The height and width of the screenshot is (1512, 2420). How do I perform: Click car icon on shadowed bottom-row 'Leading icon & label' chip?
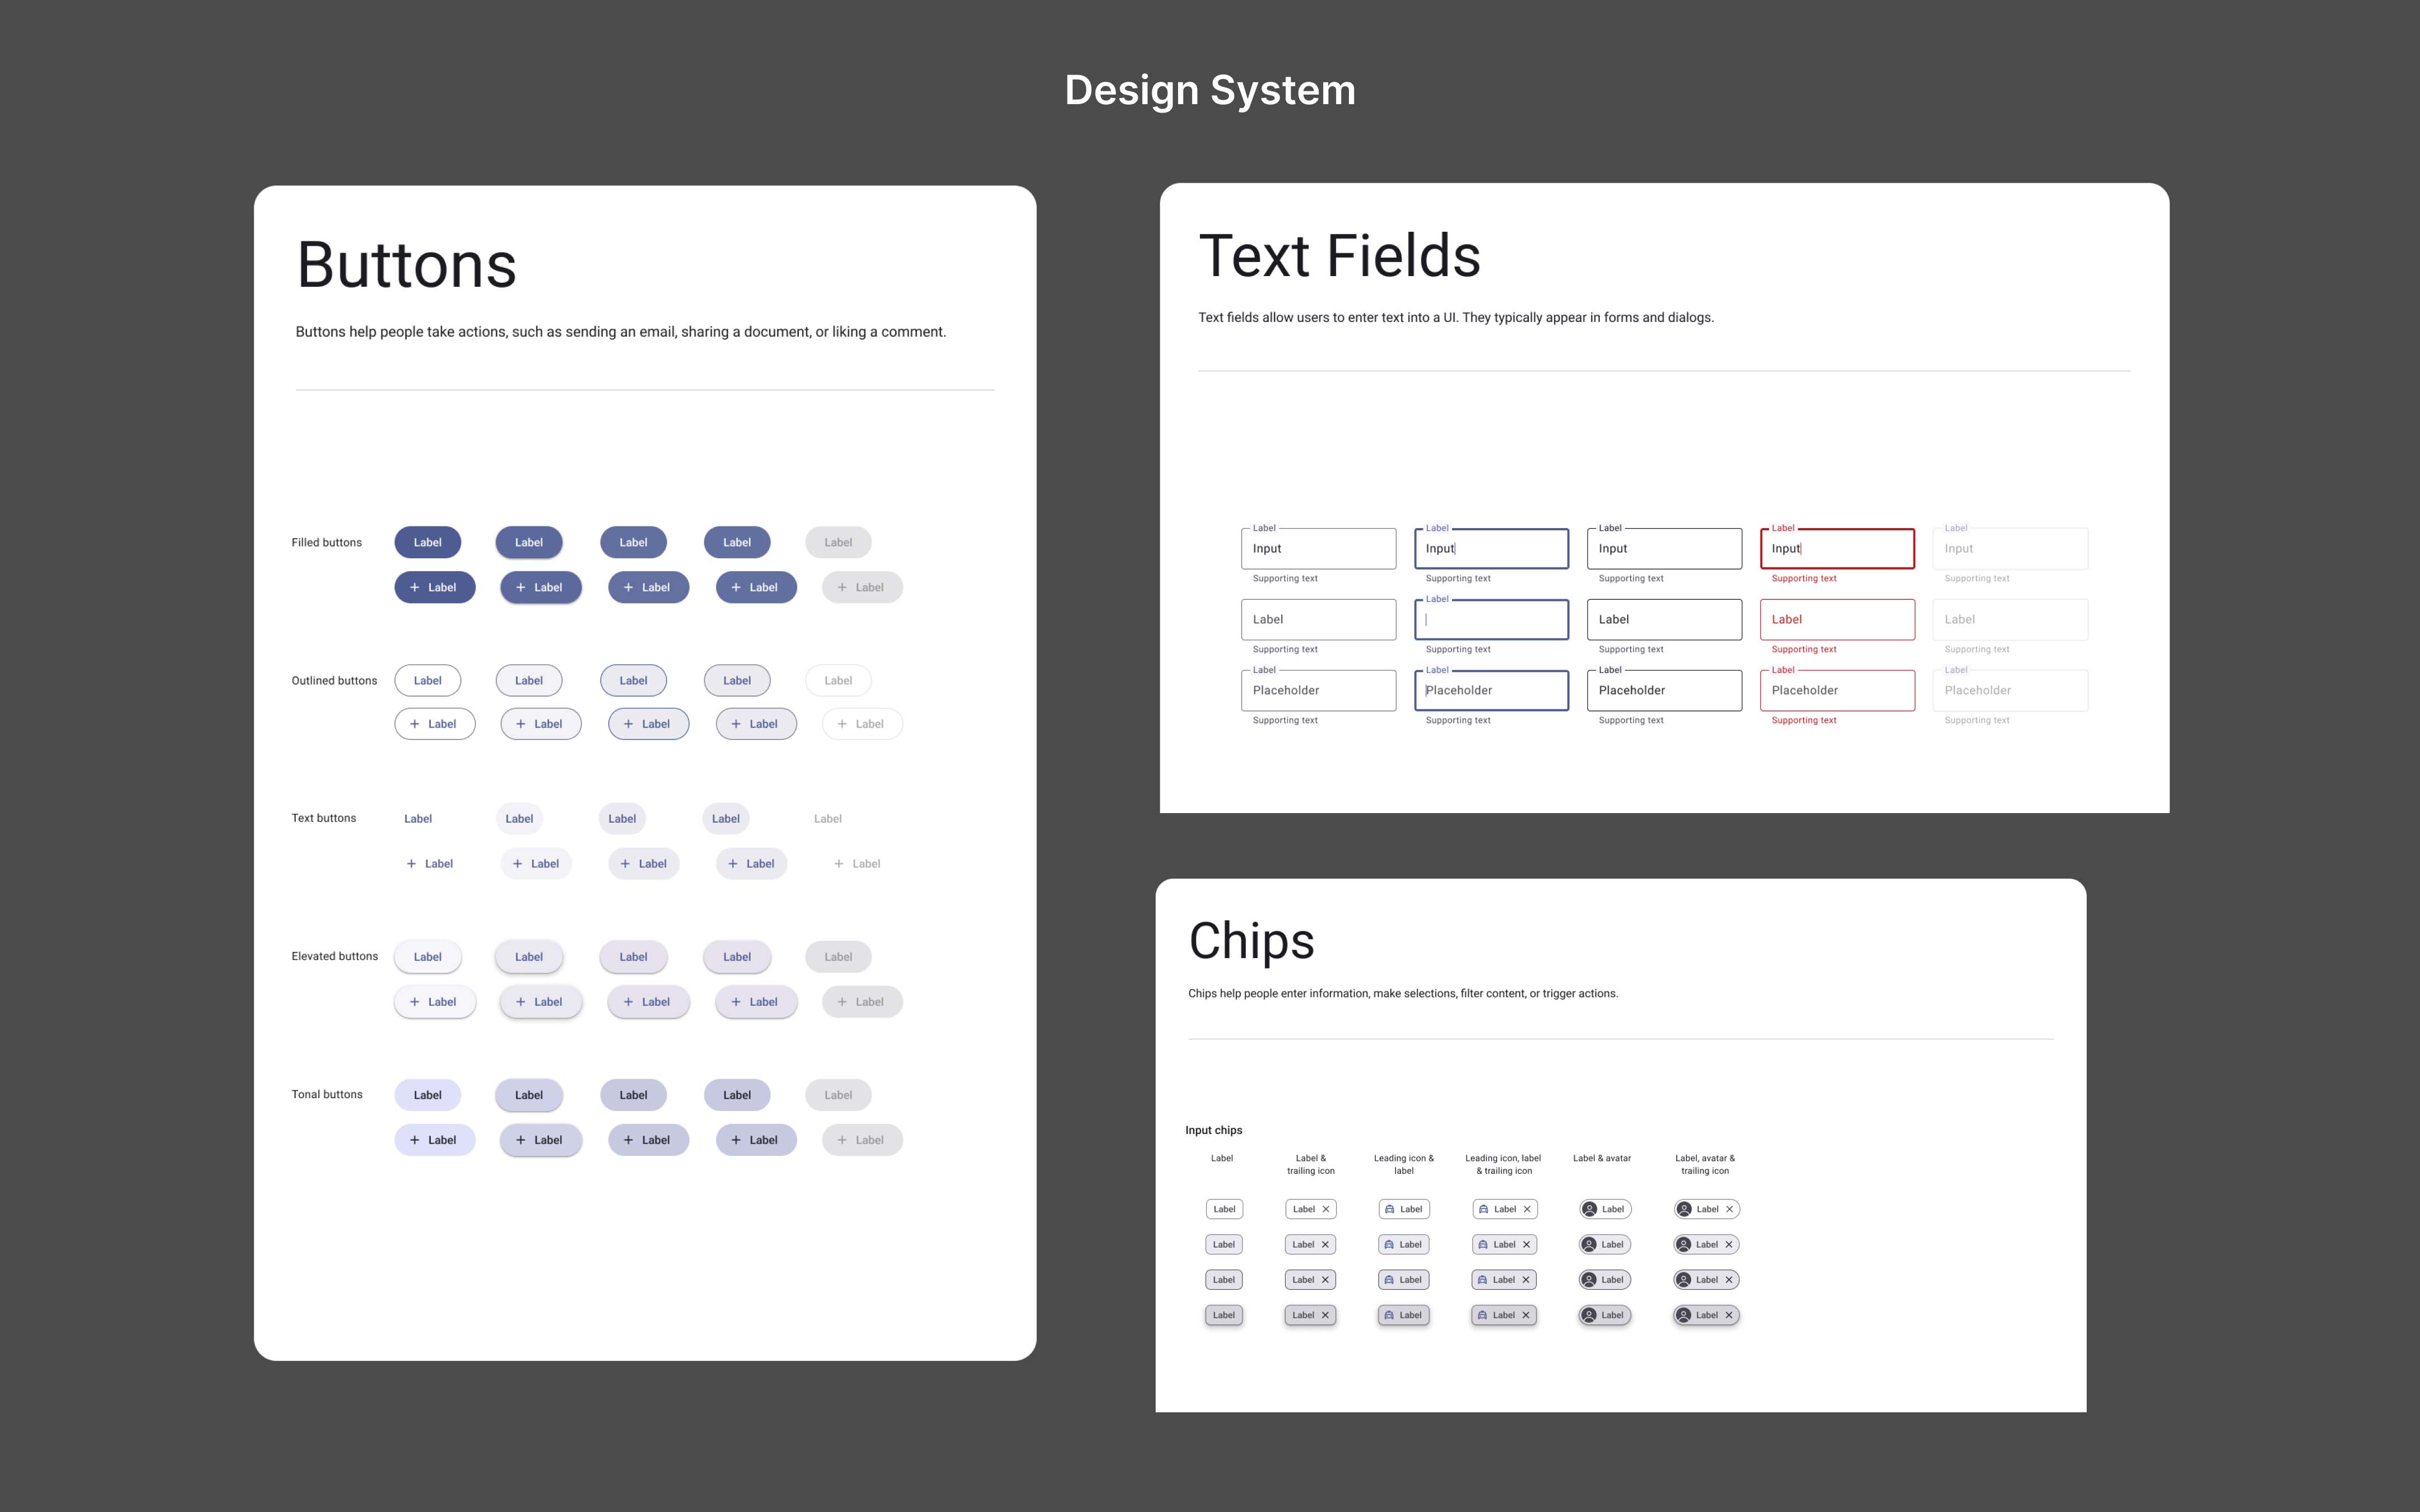[1388, 1315]
